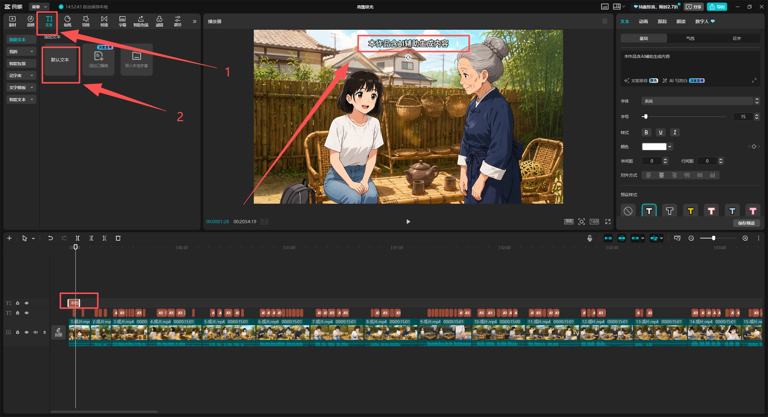Click the 导出 export button
This screenshot has width=768, height=417.
pyautogui.click(x=717, y=7)
